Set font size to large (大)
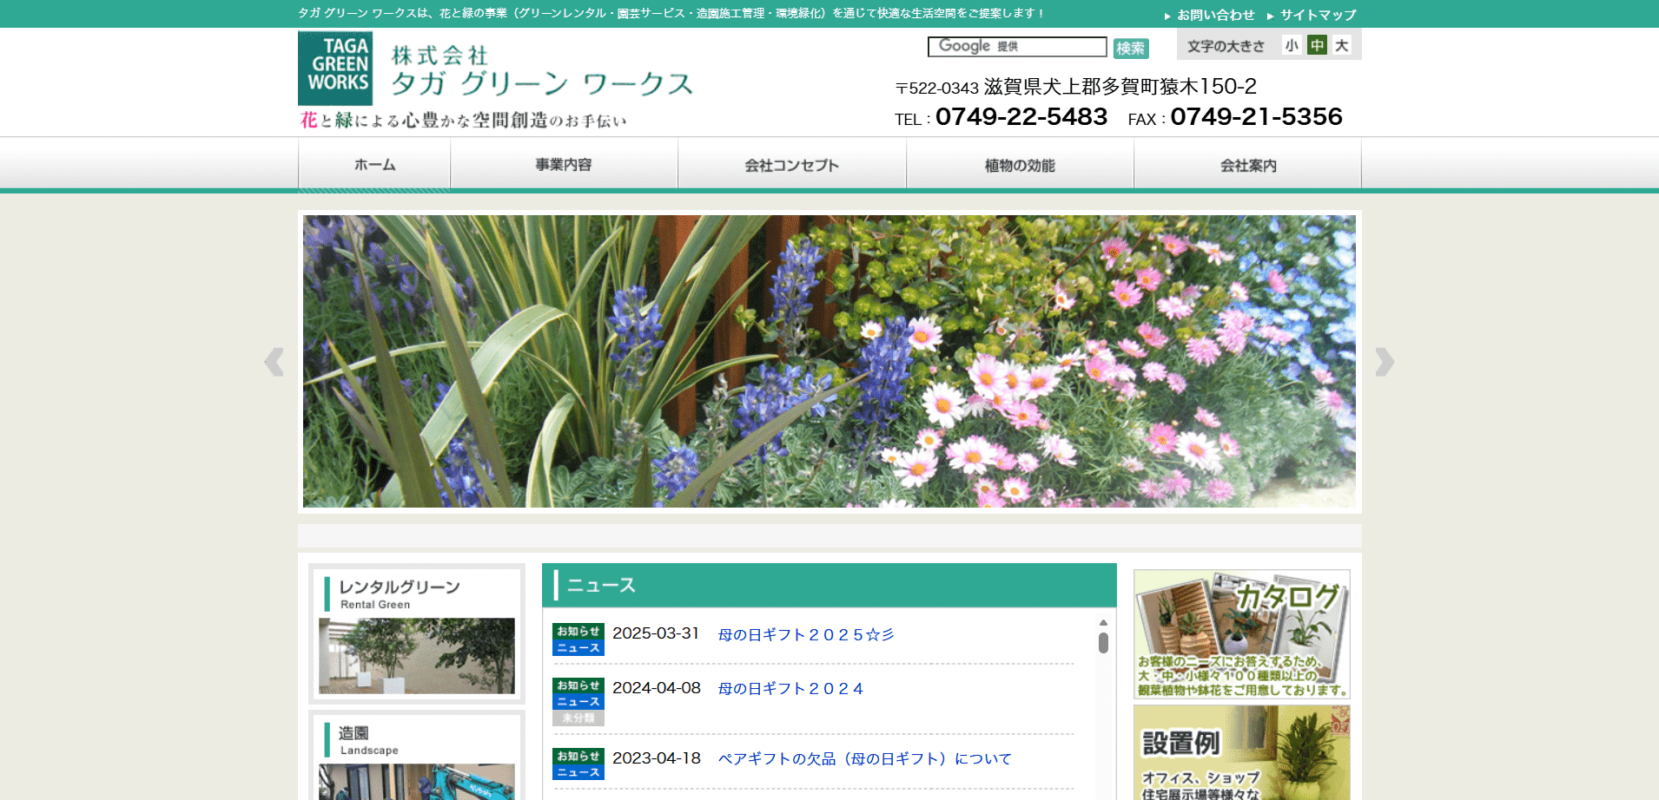The image size is (1659, 800). 1342,46
